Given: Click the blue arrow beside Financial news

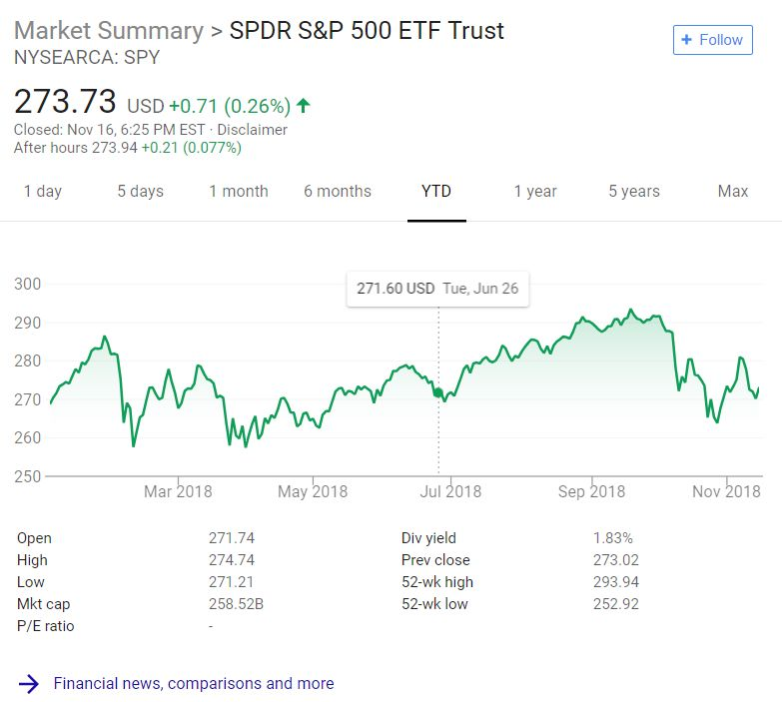Looking at the screenshot, I should coord(29,684).
